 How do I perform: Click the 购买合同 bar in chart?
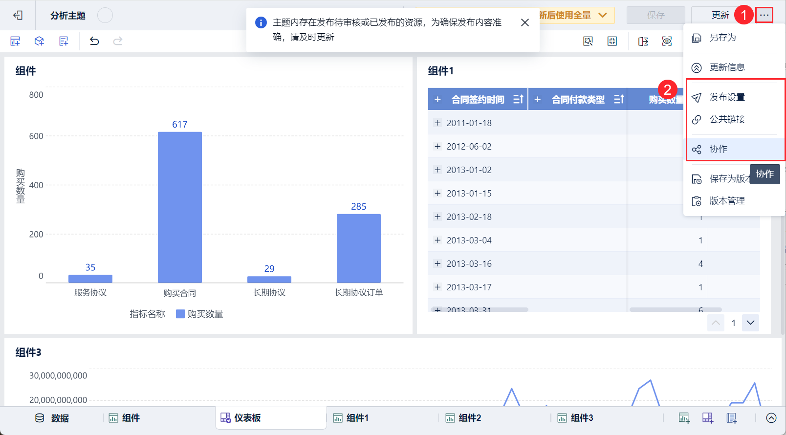pyautogui.click(x=179, y=207)
